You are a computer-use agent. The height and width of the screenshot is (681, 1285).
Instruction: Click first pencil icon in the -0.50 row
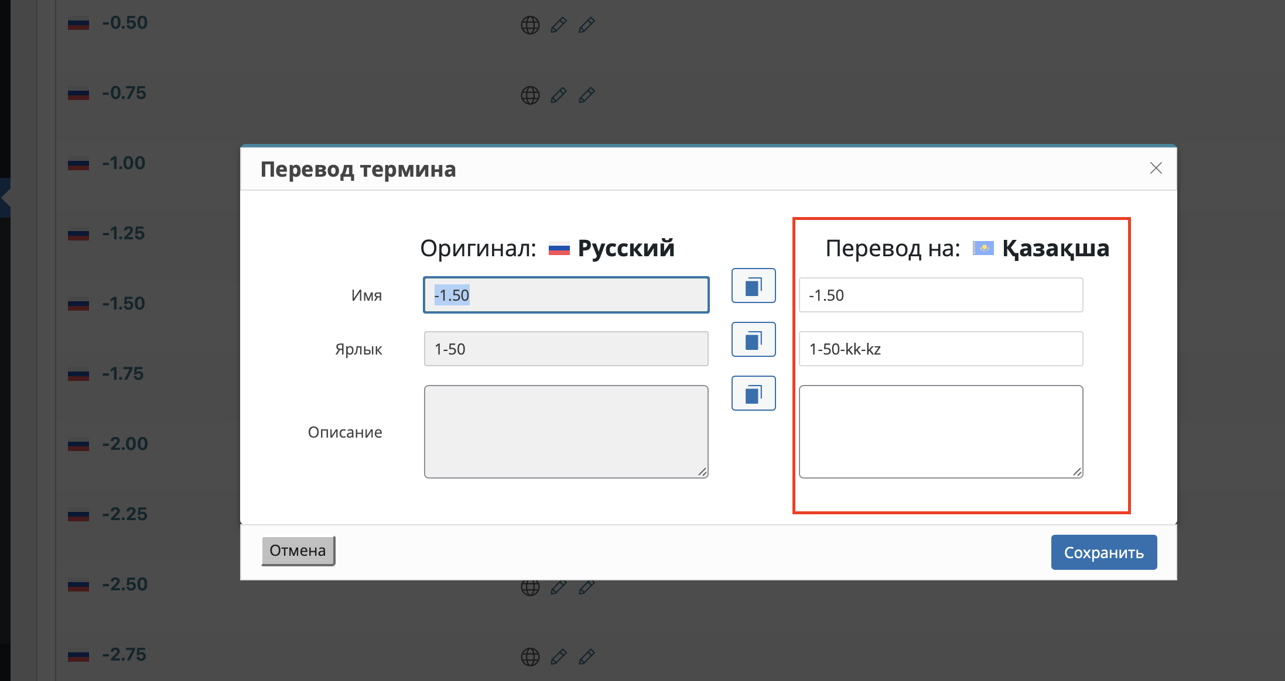(559, 25)
